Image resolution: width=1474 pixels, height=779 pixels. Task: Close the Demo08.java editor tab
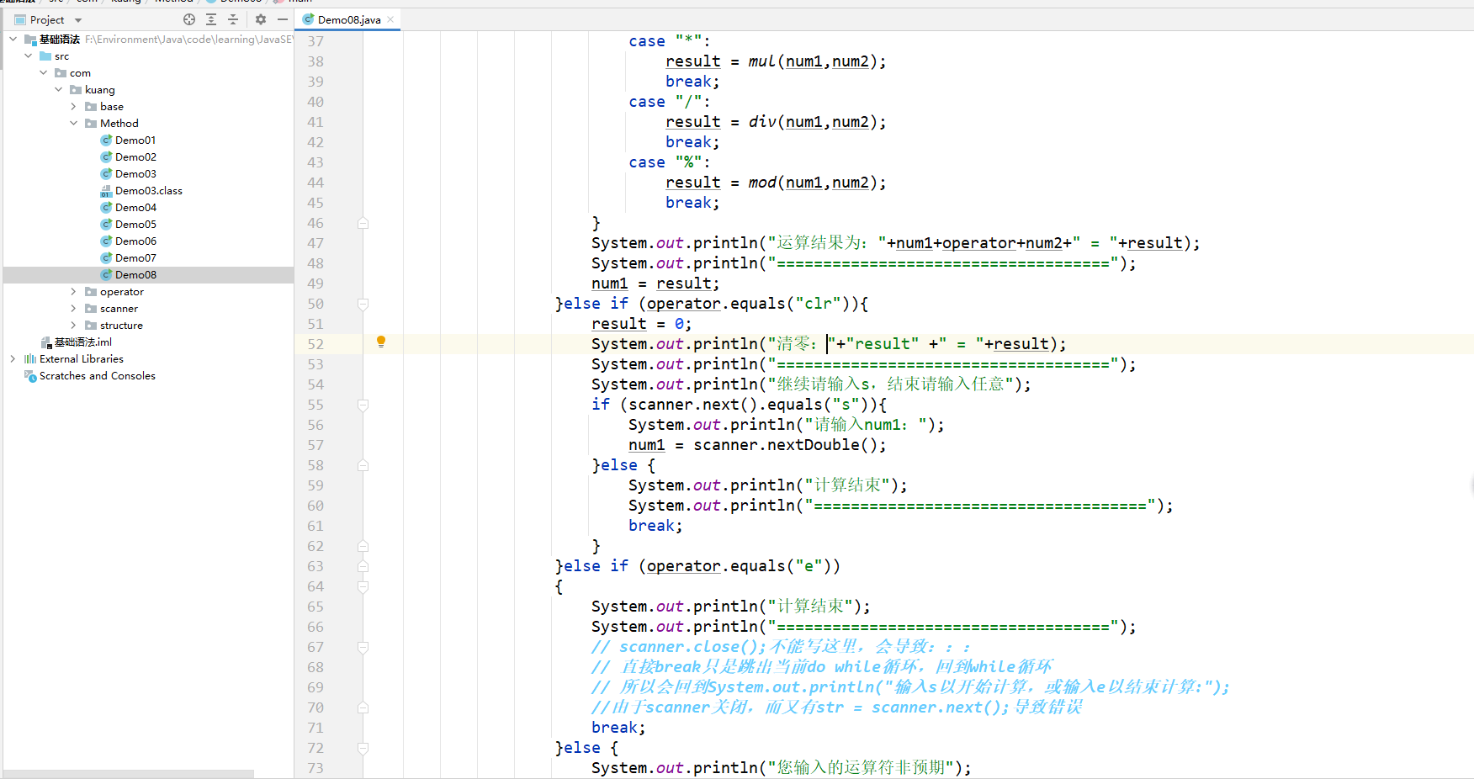tap(390, 19)
